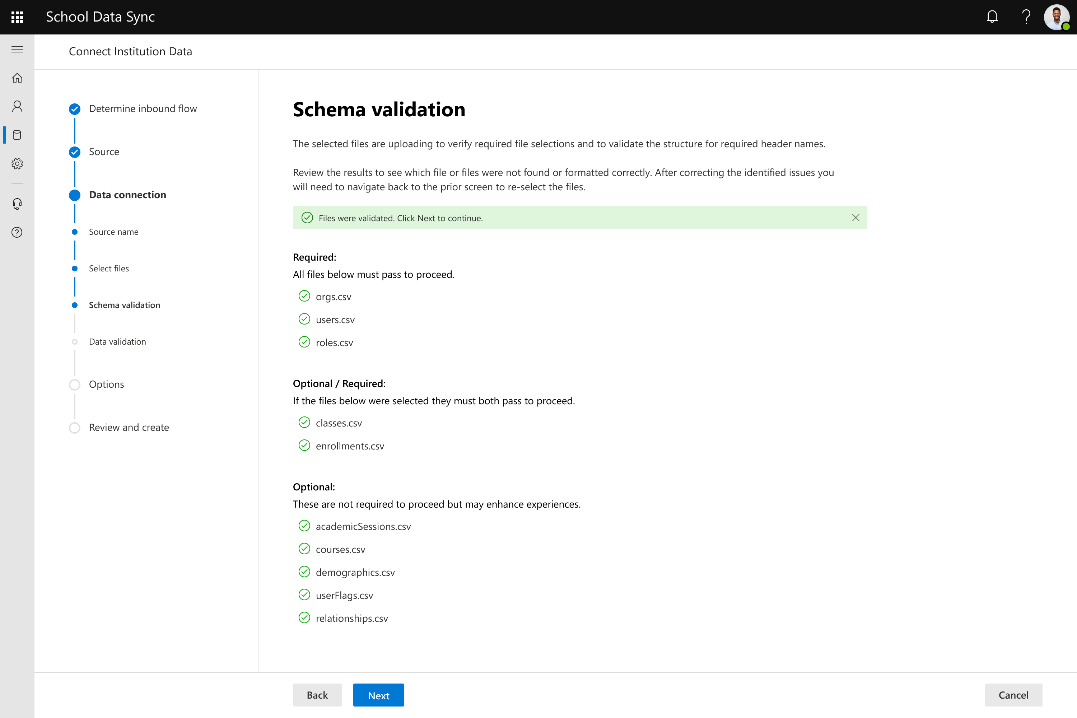Open the sidebar help circle icon
This screenshot has height=718, width=1077.
coord(17,232)
